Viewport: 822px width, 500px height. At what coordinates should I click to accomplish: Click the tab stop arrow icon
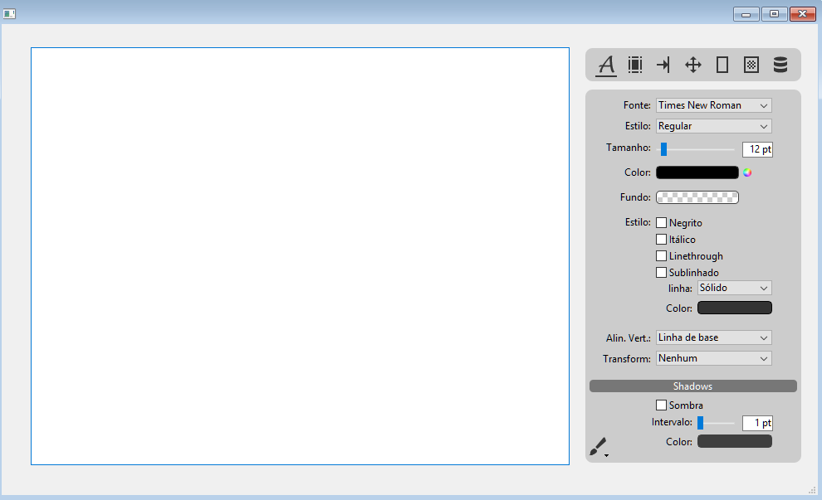pyautogui.click(x=663, y=65)
